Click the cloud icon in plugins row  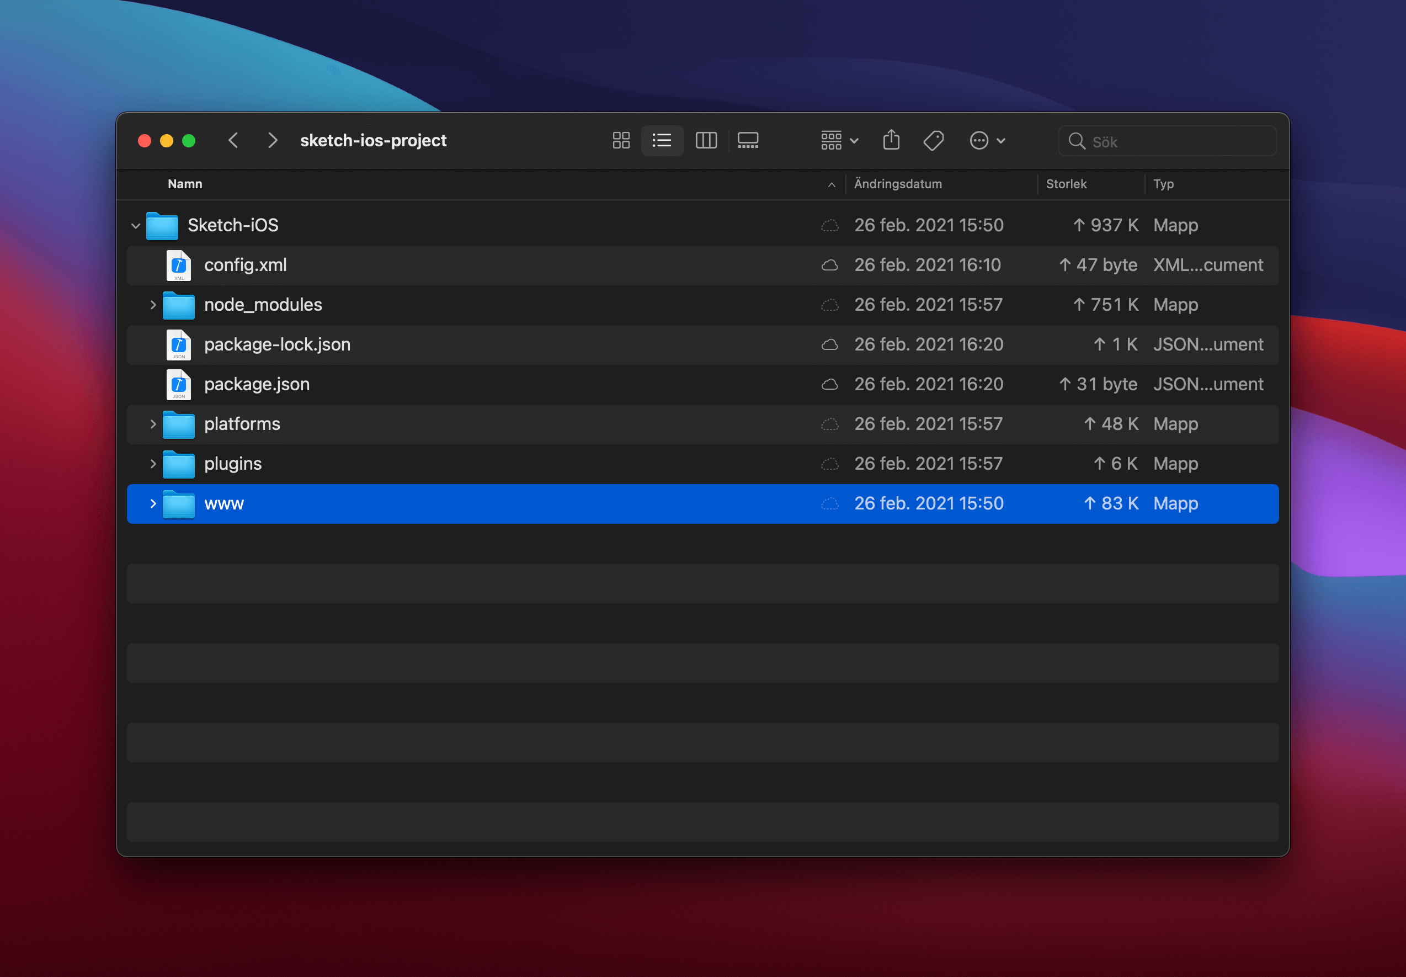(x=829, y=464)
